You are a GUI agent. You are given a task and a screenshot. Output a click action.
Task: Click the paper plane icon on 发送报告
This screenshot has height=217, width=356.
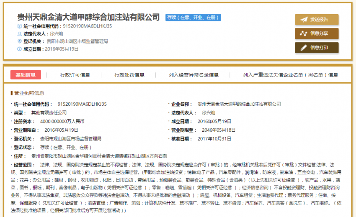(x=304, y=20)
